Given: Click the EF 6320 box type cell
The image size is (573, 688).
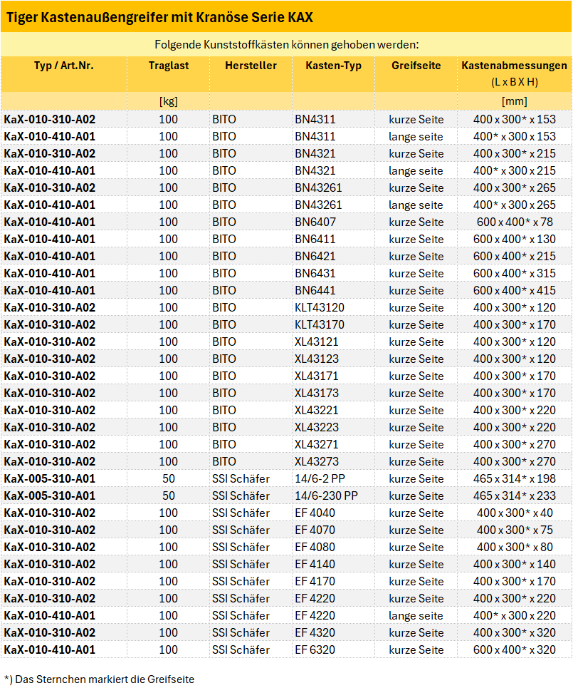Looking at the screenshot, I should tap(315, 650).
